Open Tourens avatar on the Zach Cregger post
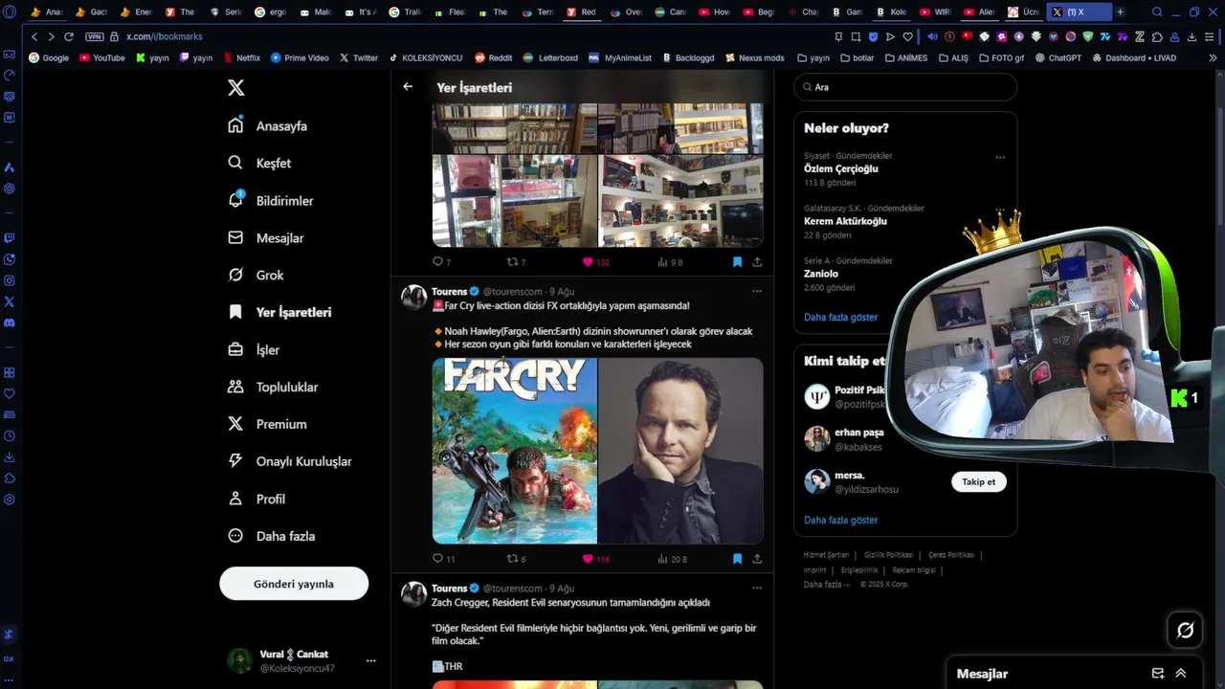The image size is (1225, 689). (x=413, y=593)
